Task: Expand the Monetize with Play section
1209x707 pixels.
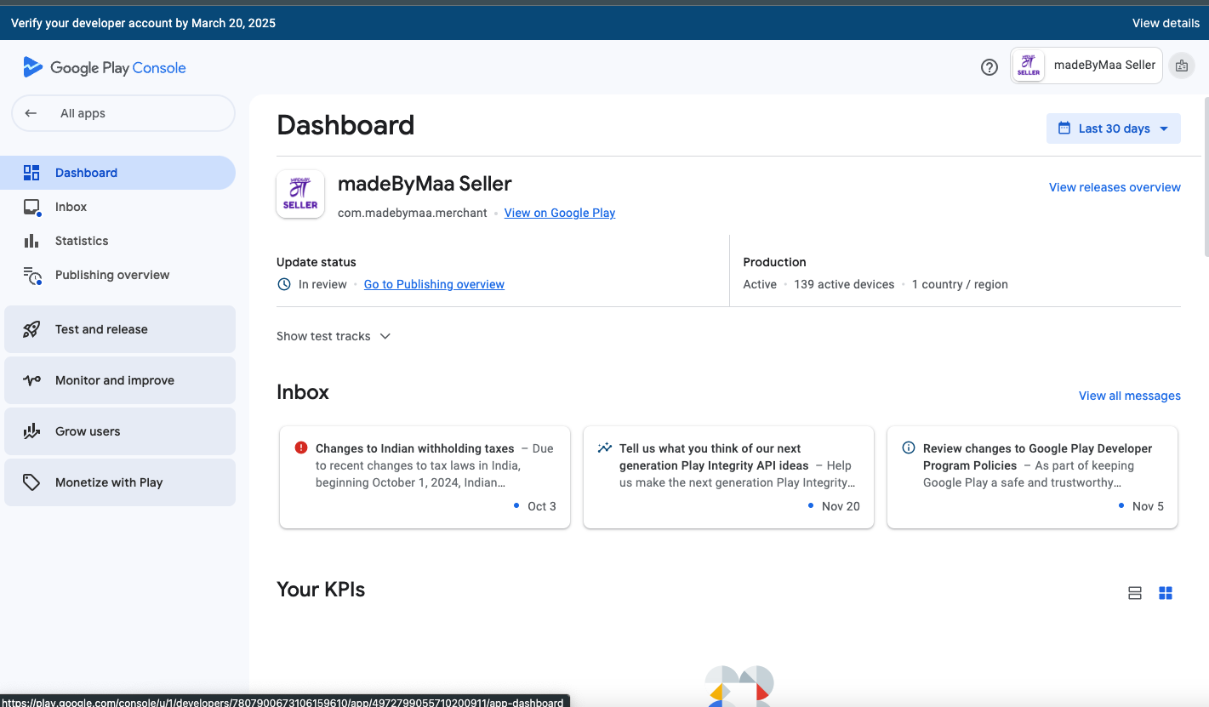Action: click(120, 482)
